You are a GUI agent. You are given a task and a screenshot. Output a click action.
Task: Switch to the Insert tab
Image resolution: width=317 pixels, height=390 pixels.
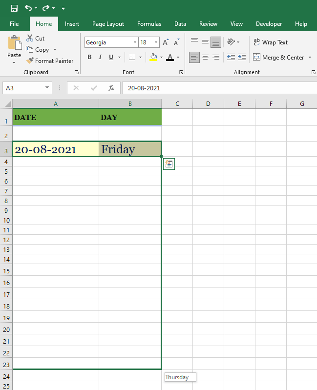[x=72, y=24]
